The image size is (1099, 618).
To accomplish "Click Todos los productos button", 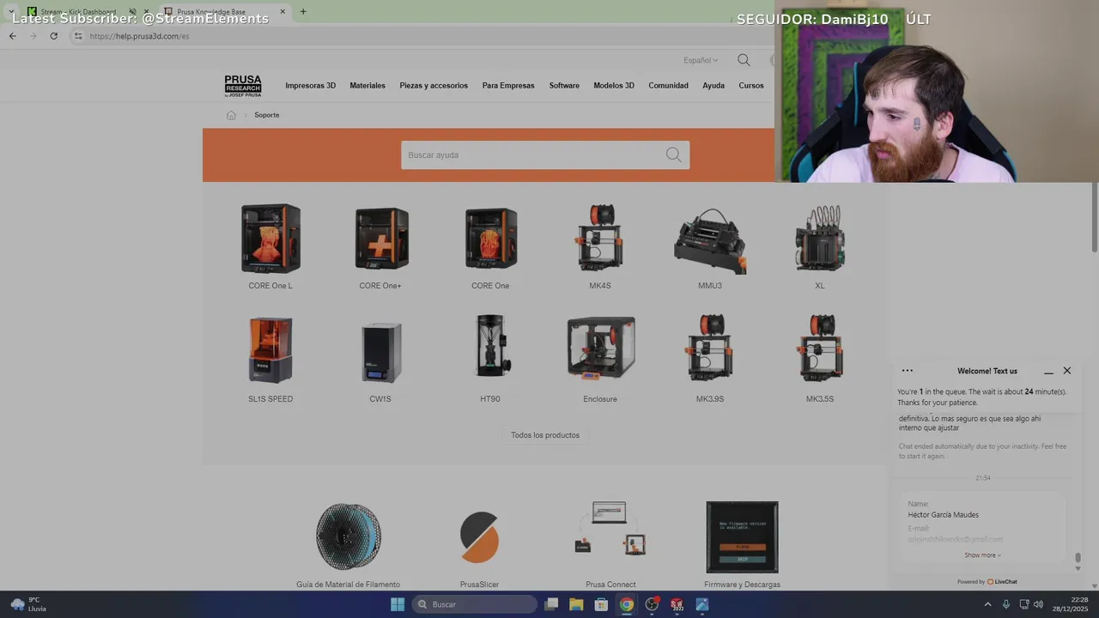I will click(x=545, y=435).
